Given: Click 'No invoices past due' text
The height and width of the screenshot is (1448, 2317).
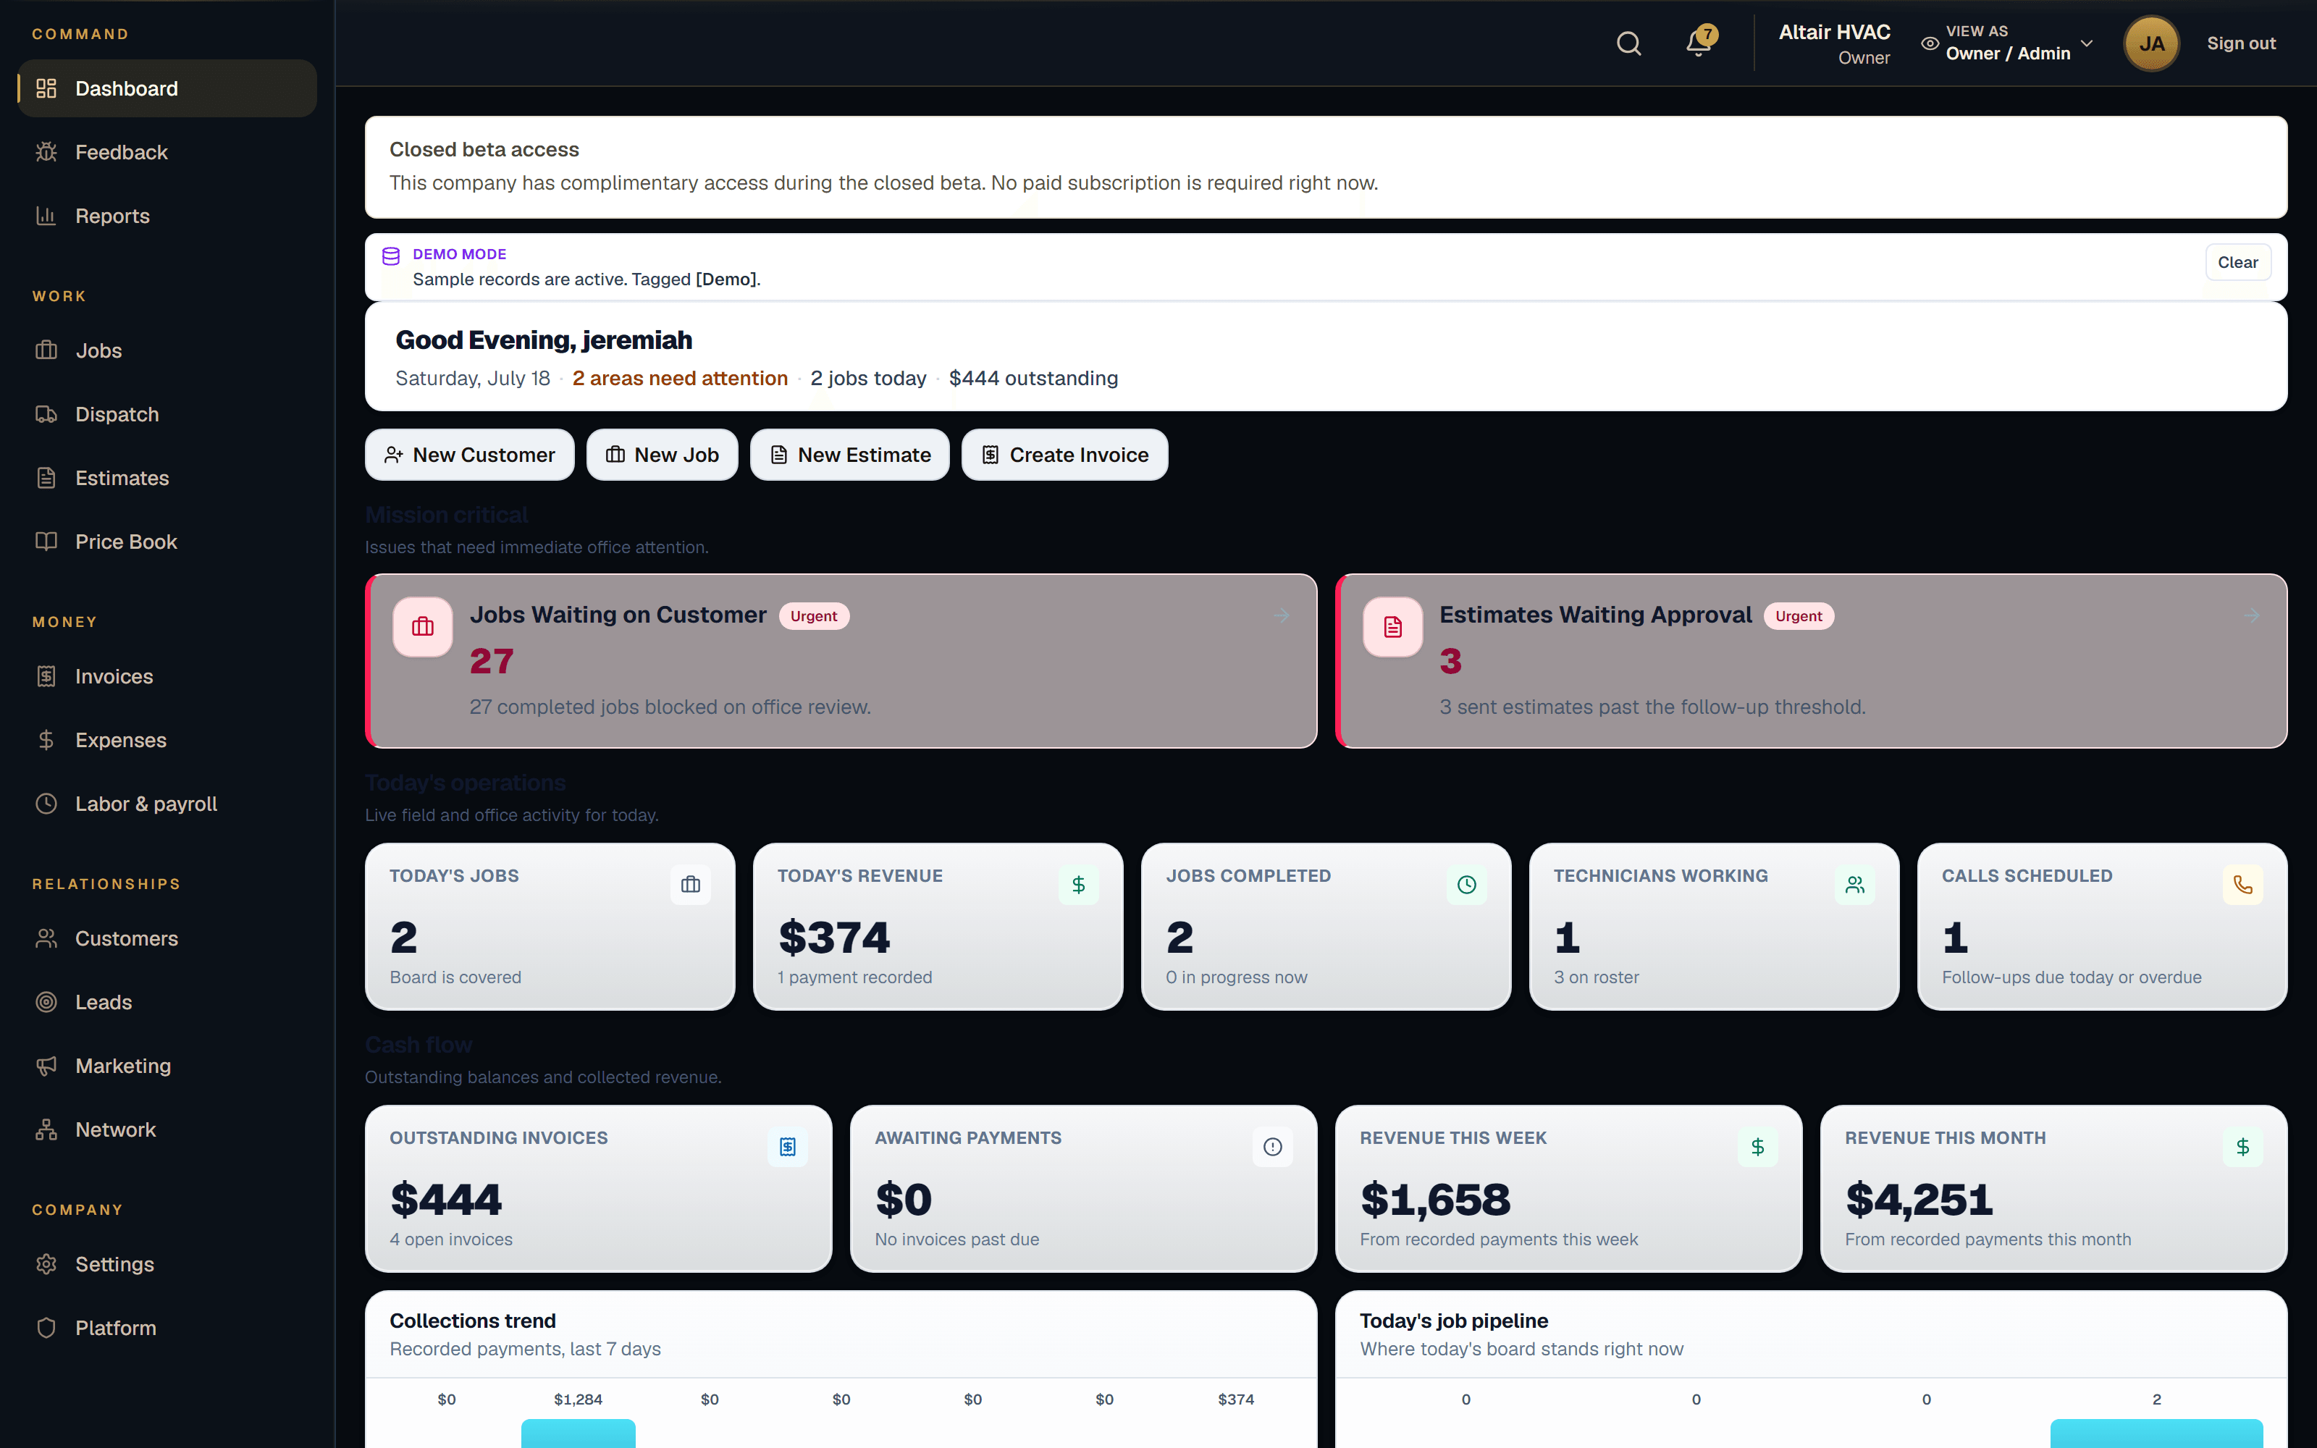Looking at the screenshot, I should tap(956, 1239).
